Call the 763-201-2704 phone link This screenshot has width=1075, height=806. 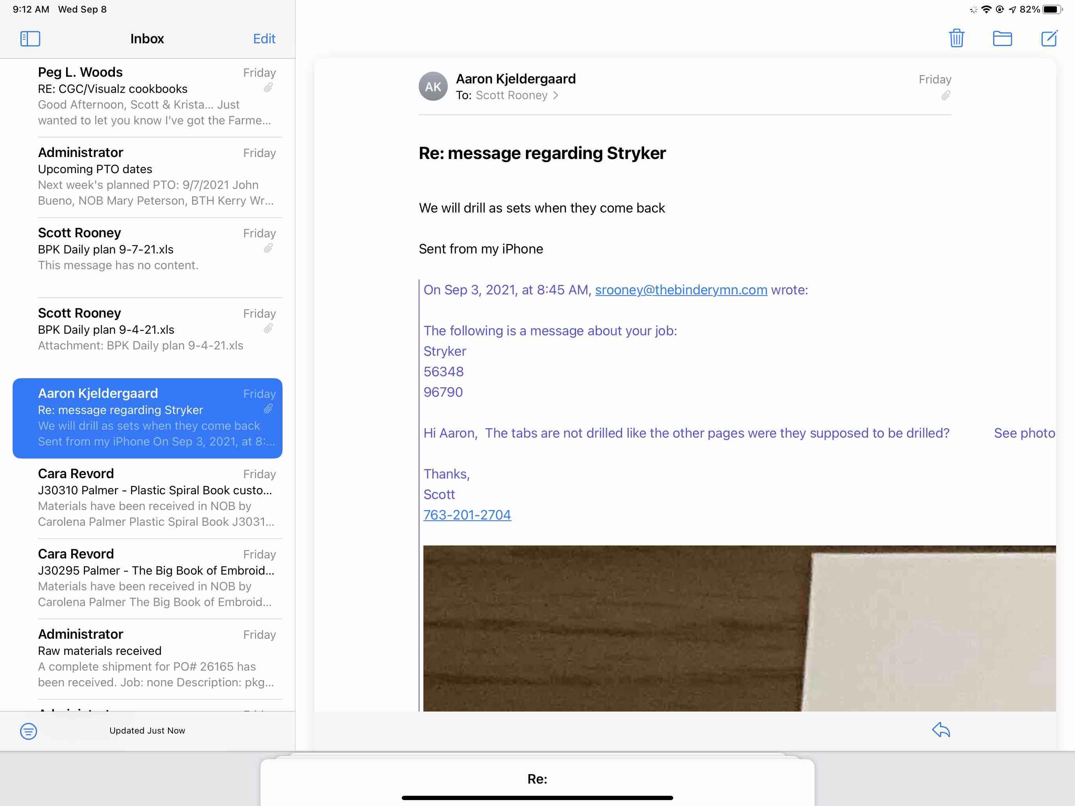[x=467, y=515]
